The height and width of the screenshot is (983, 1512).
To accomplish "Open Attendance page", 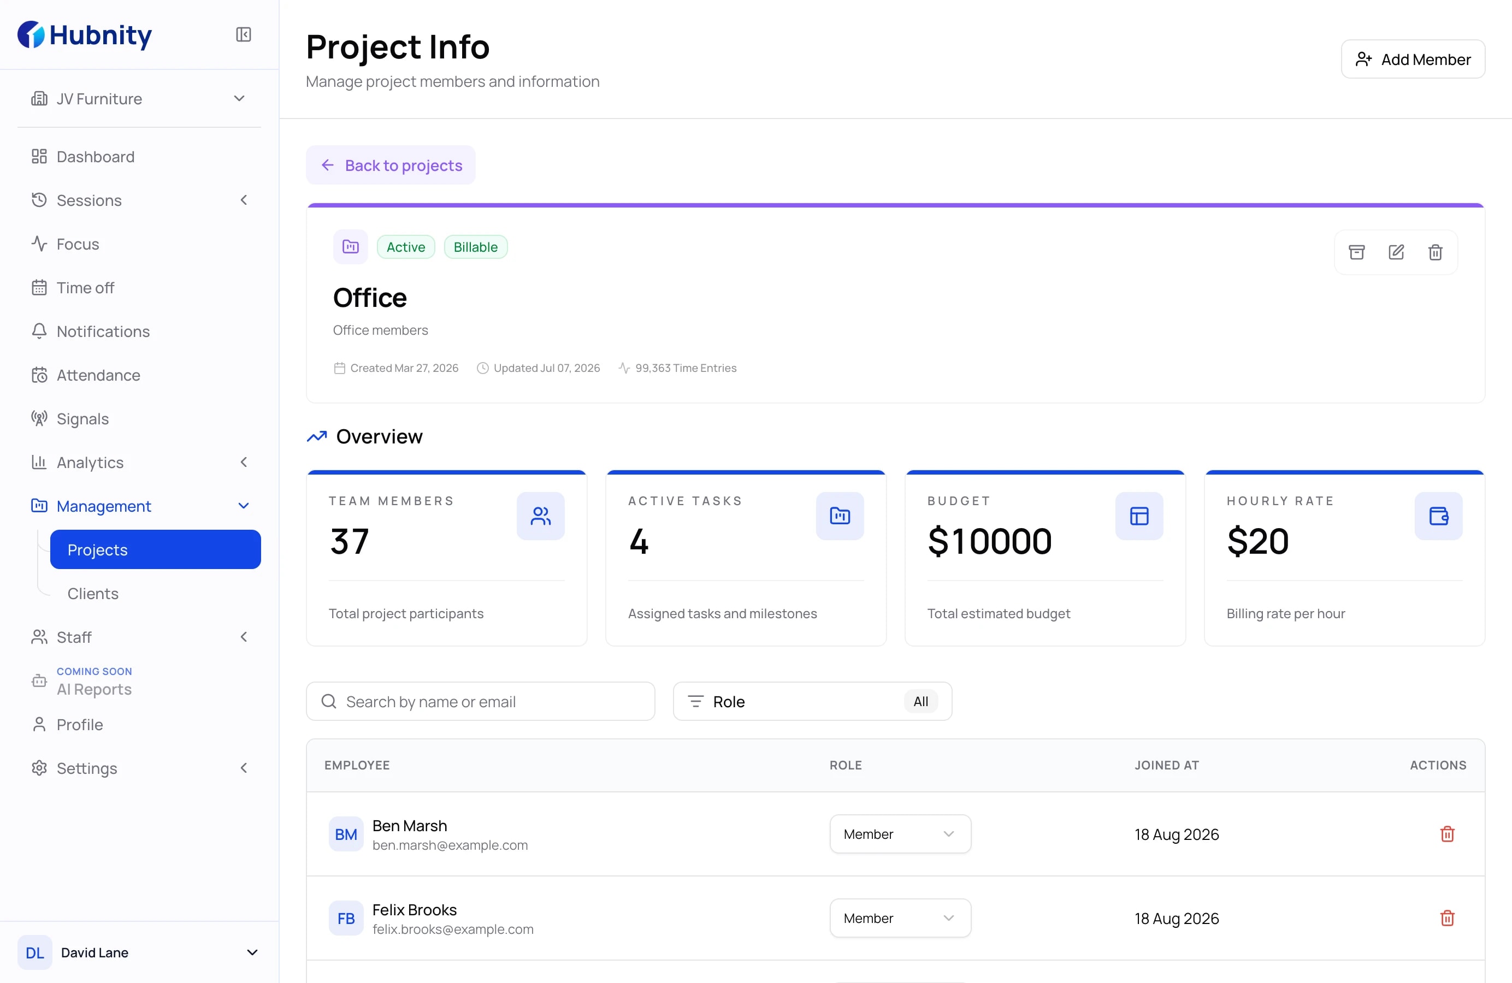I will point(139,375).
